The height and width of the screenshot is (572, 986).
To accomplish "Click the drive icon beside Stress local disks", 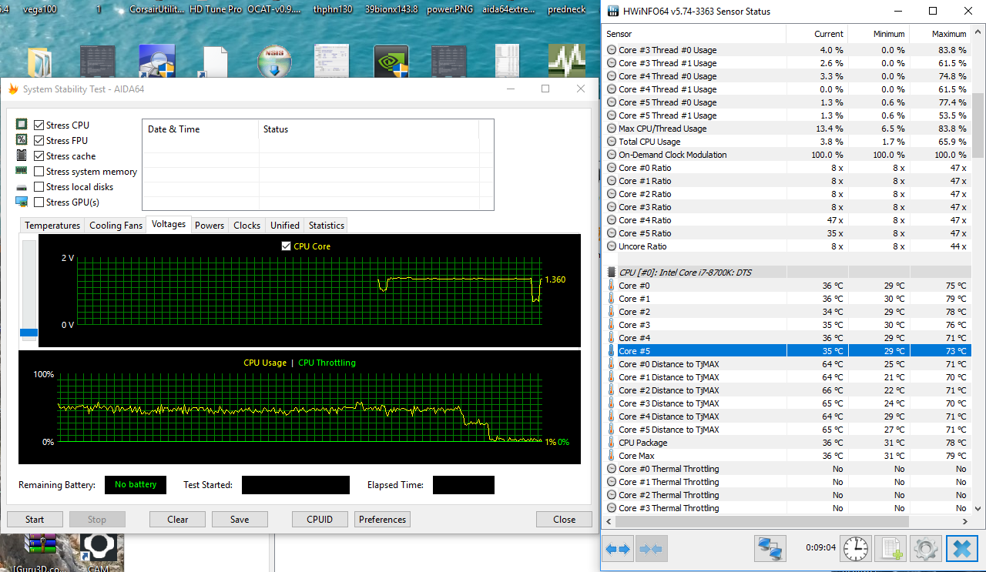I will point(22,187).
